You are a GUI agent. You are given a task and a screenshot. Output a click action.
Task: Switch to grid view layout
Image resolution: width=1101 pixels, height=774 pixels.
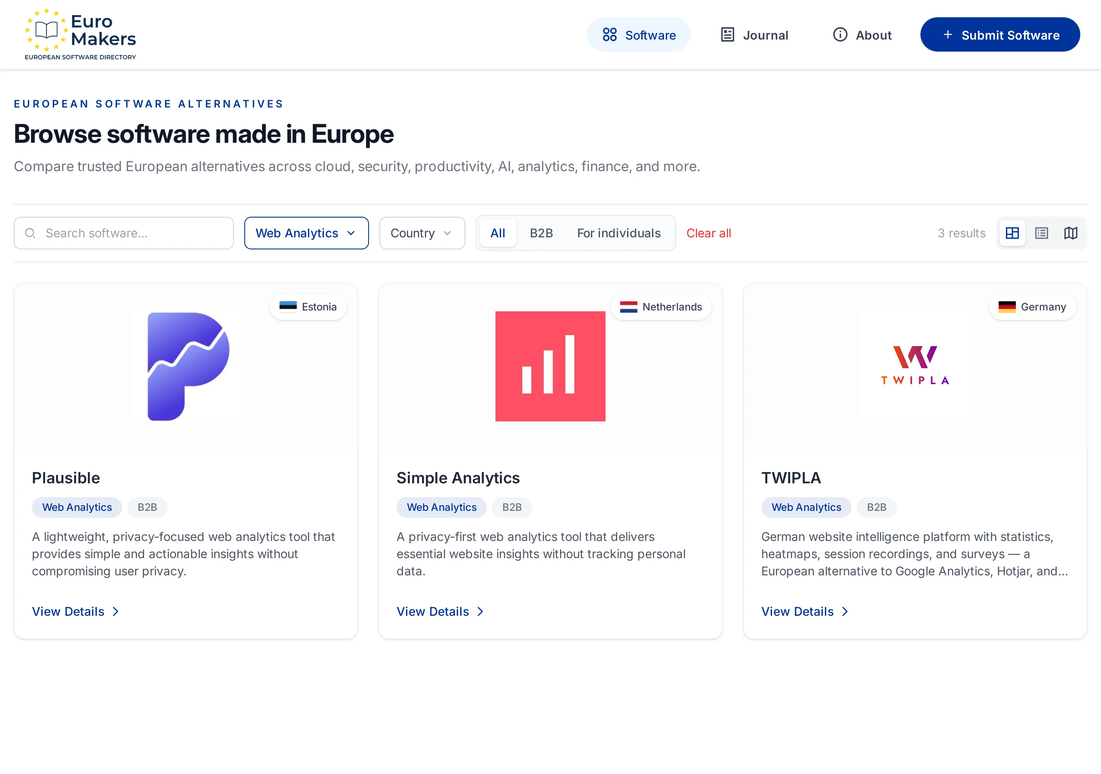1012,233
